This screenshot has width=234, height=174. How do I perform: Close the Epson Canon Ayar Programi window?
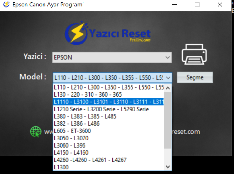[x=220, y=5]
